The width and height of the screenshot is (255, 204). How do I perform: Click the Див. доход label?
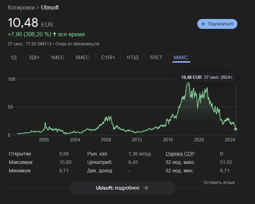(x=100, y=171)
